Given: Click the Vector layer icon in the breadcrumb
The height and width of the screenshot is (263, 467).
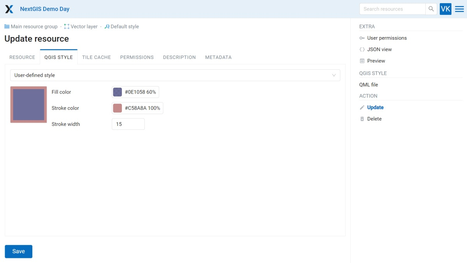Looking at the screenshot, I should [x=66, y=26].
